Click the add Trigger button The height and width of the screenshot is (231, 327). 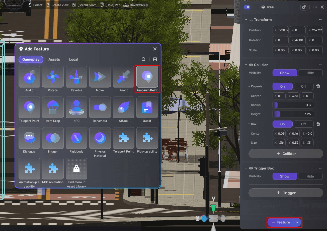coord(286,193)
